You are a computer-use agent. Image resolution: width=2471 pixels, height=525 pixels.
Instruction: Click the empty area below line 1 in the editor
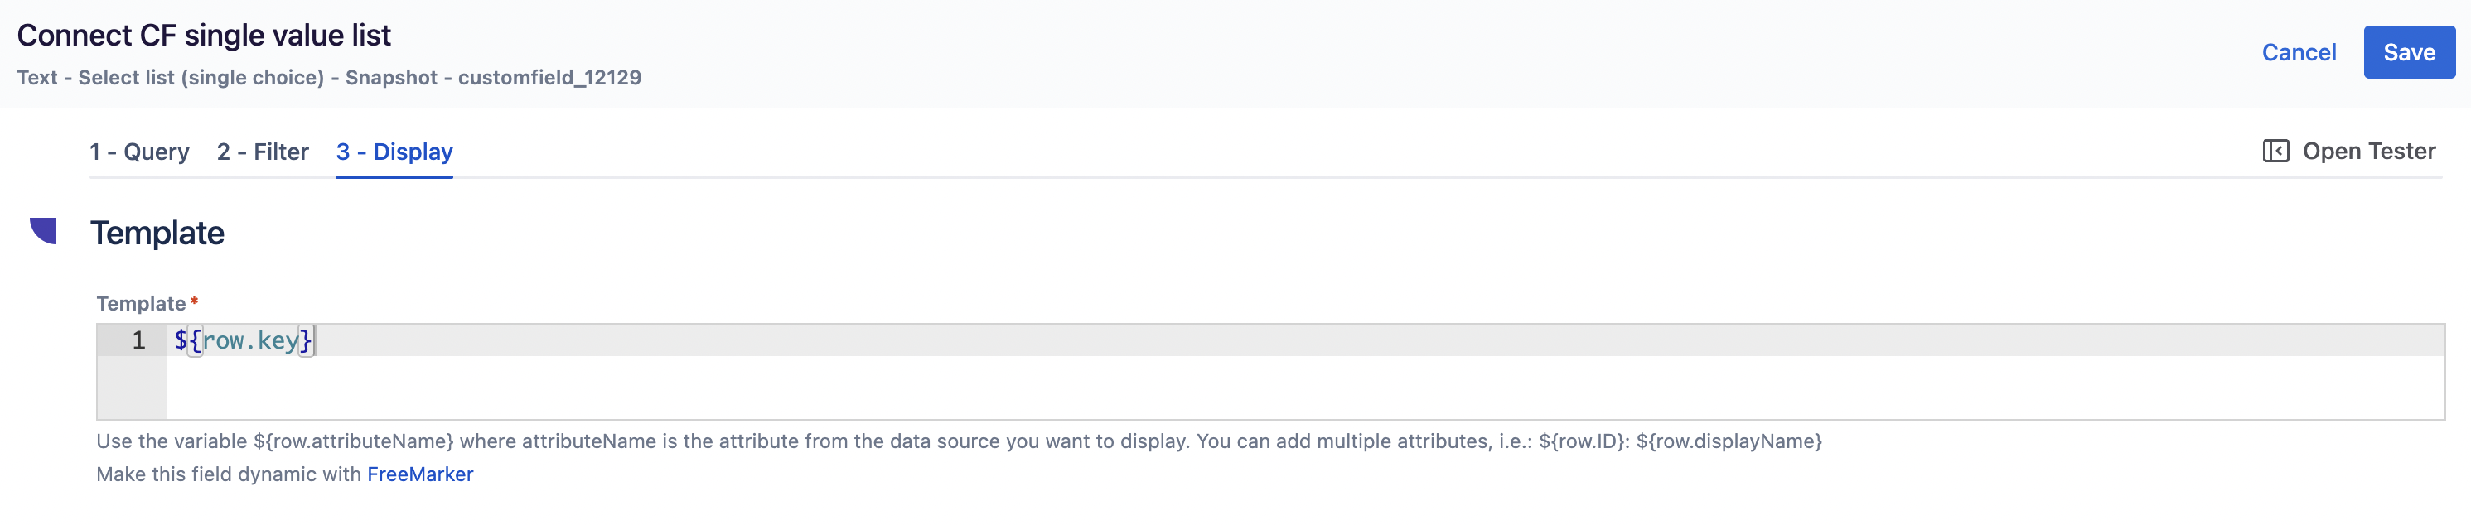(1304, 387)
